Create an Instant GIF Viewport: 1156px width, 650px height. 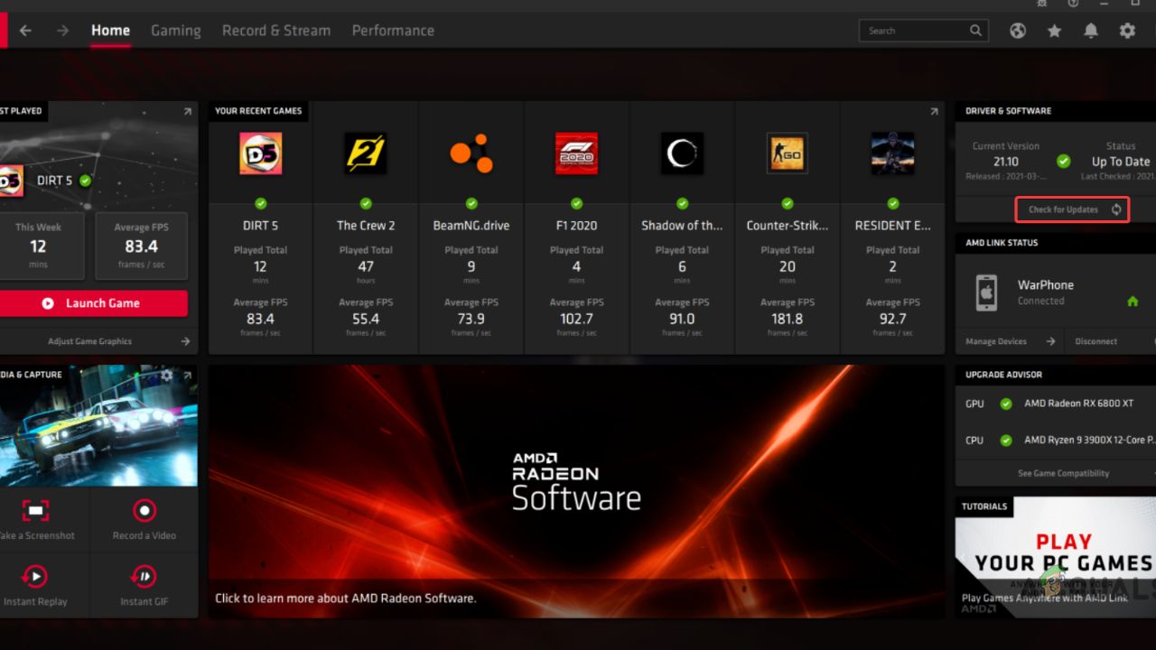[x=144, y=577]
